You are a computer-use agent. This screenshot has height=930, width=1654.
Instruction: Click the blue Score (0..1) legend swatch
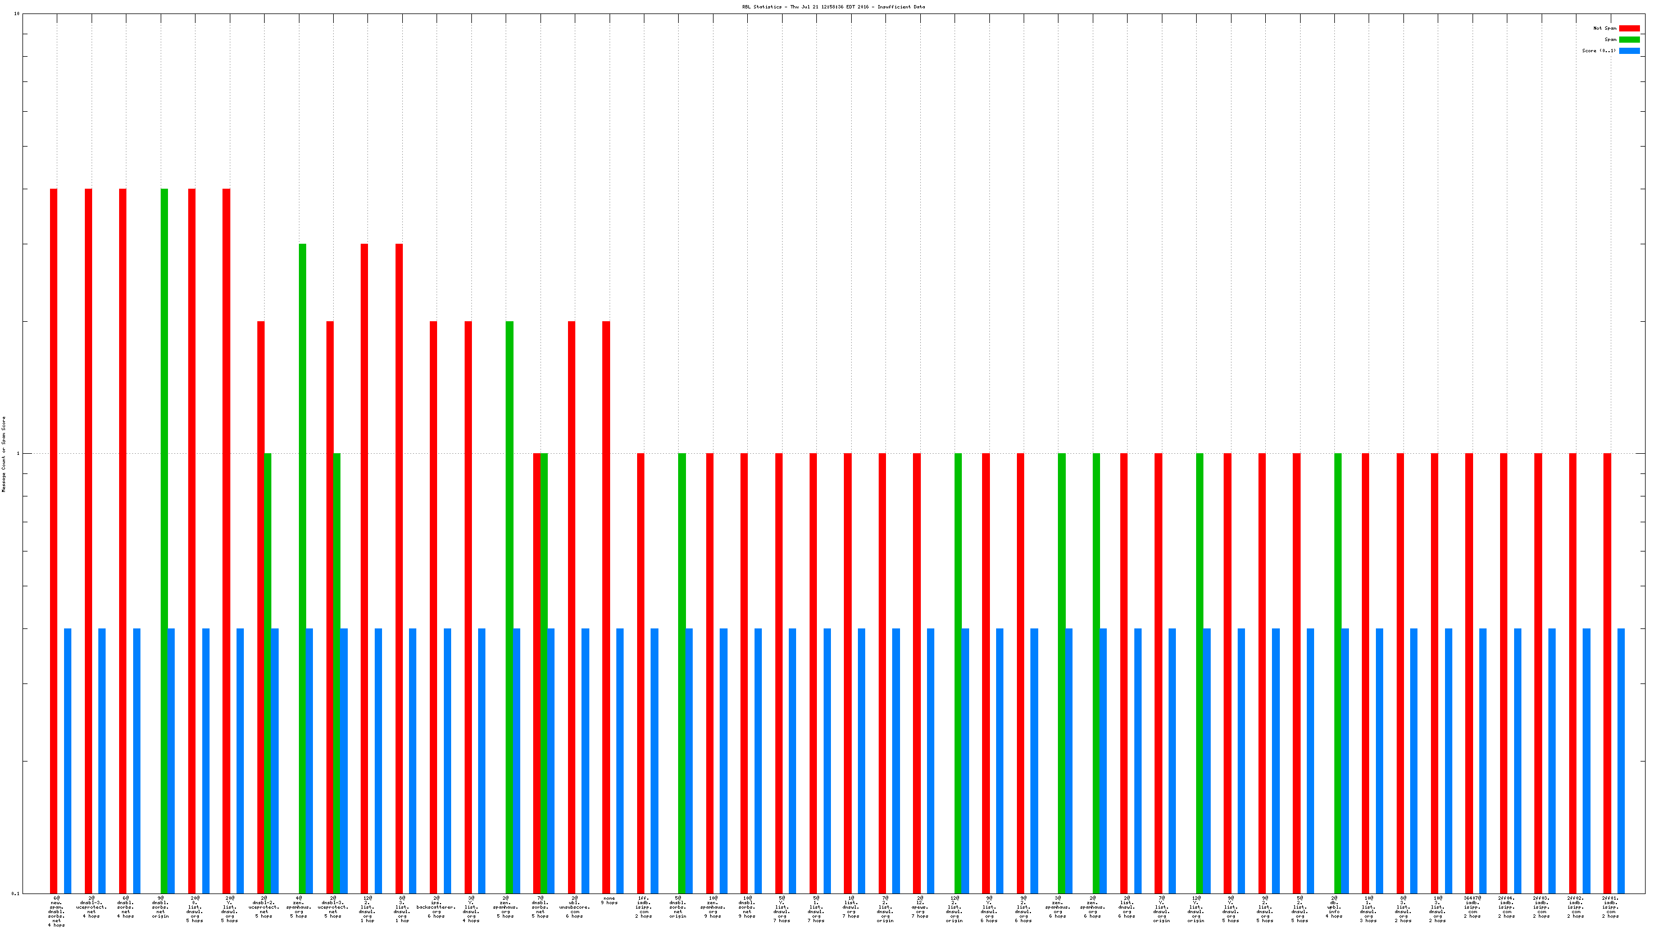pos(1629,51)
